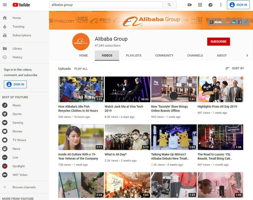This screenshot has width=253, height=200.
Task: Click the Browse channels plus icon
Action: pyautogui.click(x=5, y=187)
